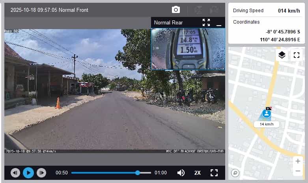Expand the map to fullscreen
The width and height of the screenshot is (308, 183).
click(x=296, y=55)
